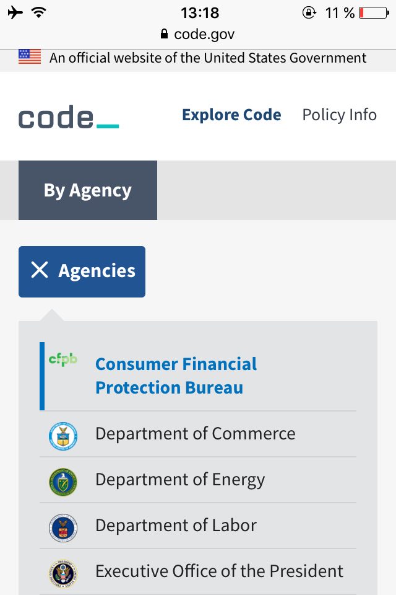Open the Explore Code menu

coord(231,115)
